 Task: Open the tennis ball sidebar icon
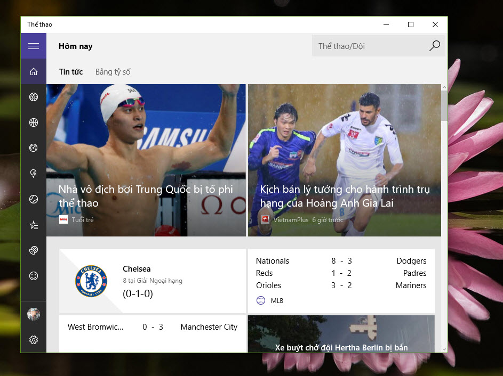[34, 199]
